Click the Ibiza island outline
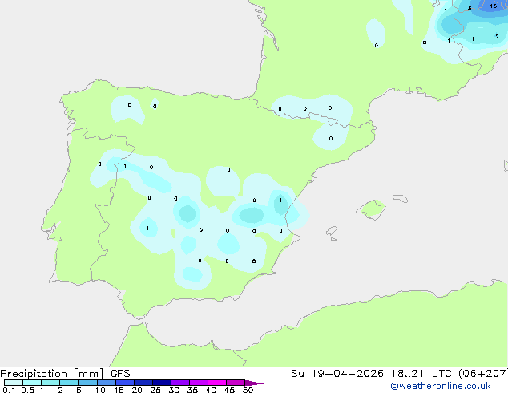 332,231
